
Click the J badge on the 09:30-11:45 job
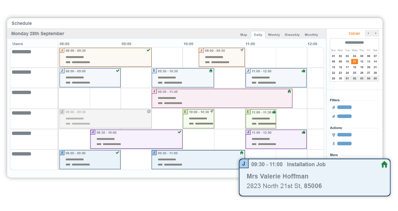click(x=155, y=91)
